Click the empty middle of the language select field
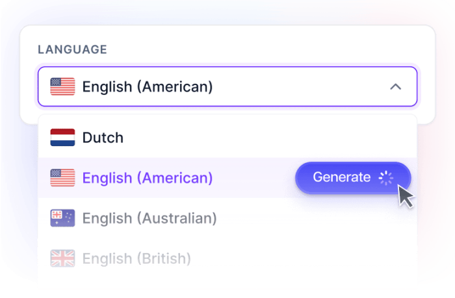 [299, 86]
